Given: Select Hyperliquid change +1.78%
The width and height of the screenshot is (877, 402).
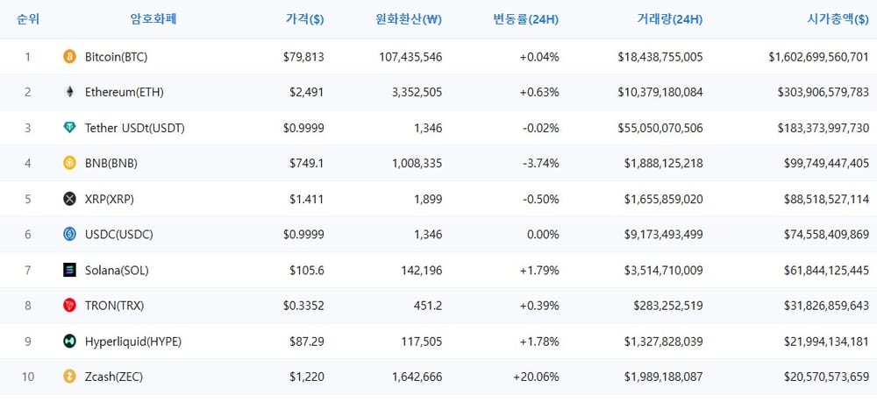Looking at the screenshot, I should click(539, 342).
